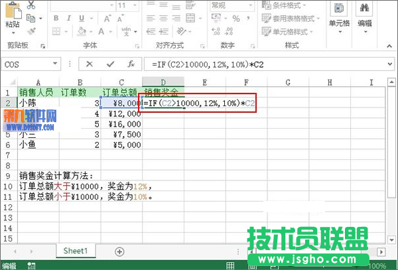
Task: Confirm formula entry with checkmark button
Action: tap(110, 64)
